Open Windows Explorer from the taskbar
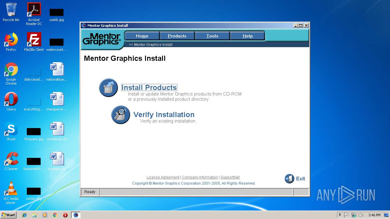 [x=34, y=215]
